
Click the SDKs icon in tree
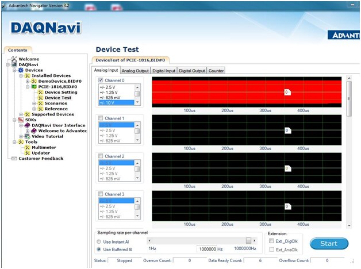click(x=21, y=120)
